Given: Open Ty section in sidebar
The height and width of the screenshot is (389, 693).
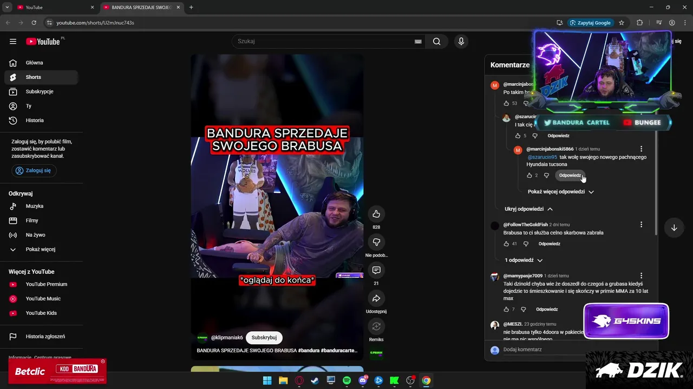Looking at the screenshot, I should [41, 106].
